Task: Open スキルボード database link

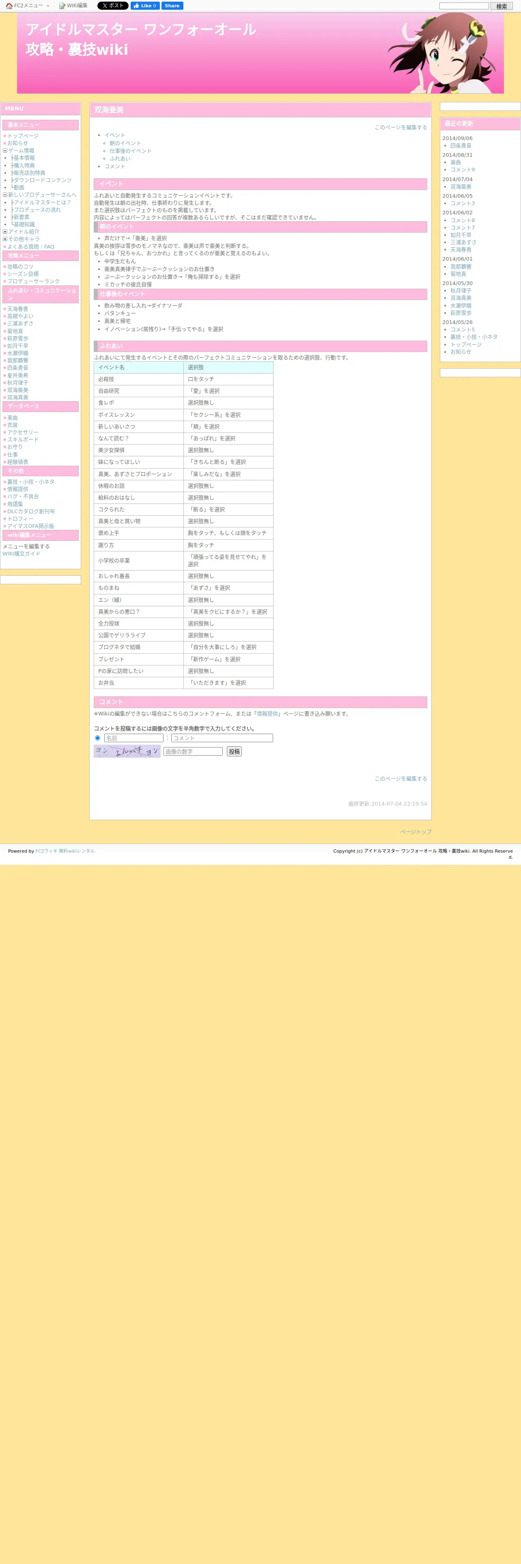Action: point(23,440)
